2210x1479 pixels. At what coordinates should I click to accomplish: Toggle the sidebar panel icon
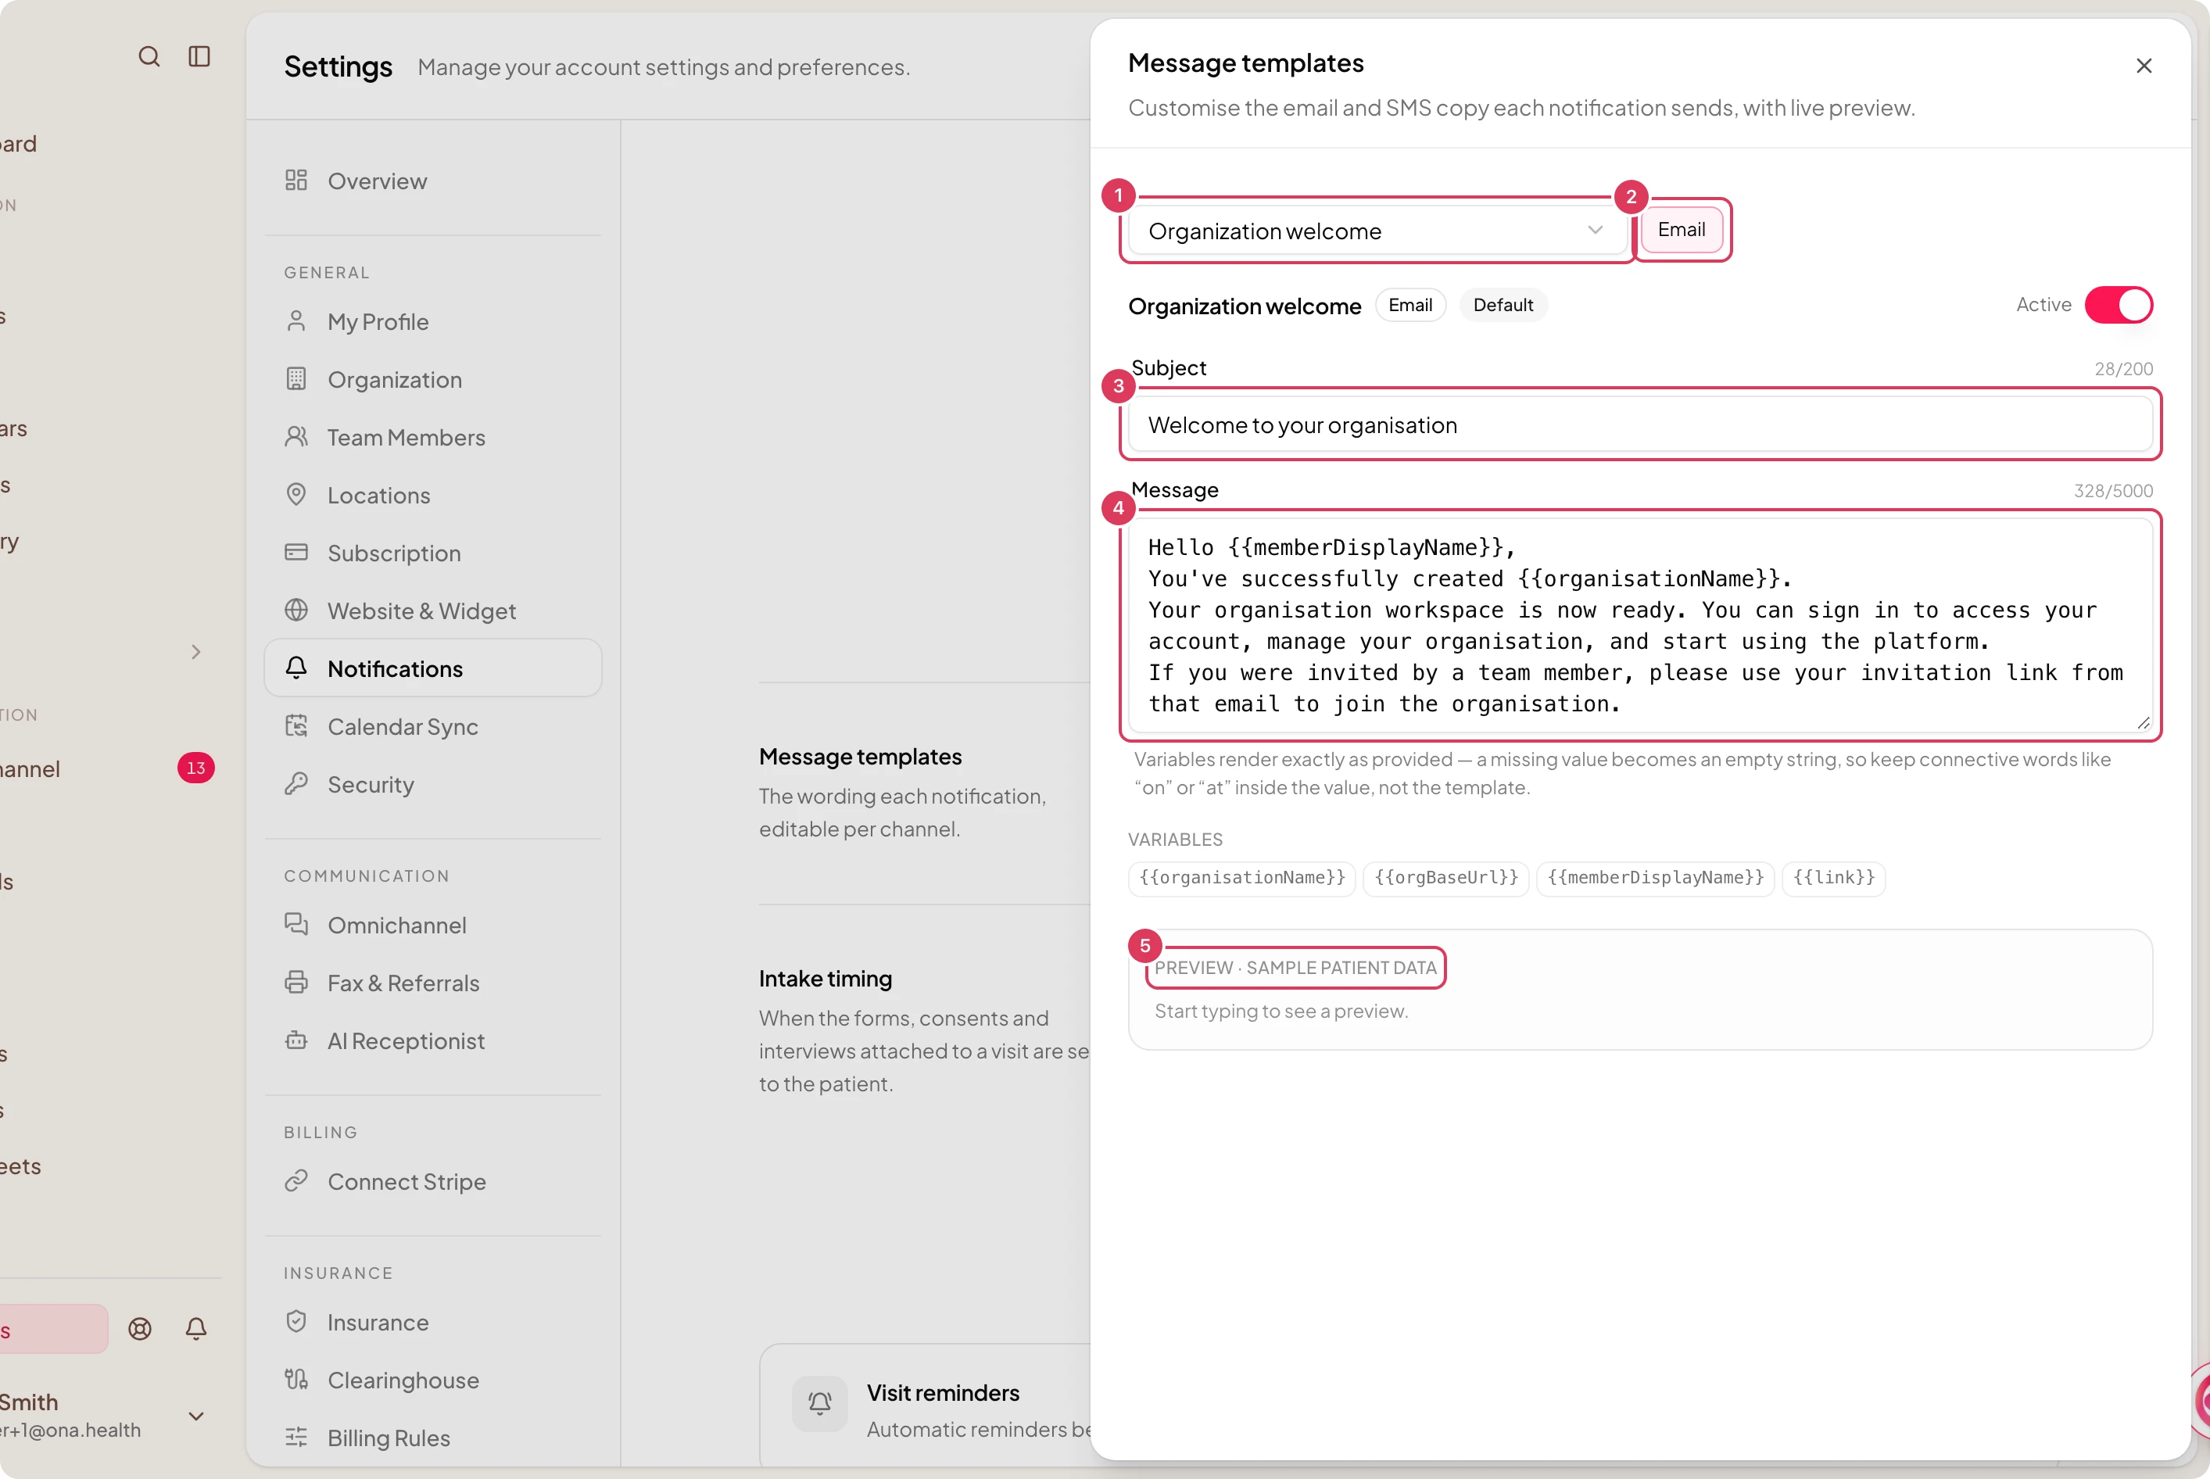(199, 56)
